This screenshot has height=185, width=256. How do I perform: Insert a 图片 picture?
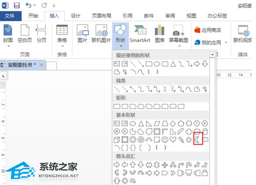(82, 34)
